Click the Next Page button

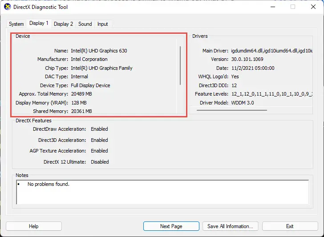click(x=171, y=226)
